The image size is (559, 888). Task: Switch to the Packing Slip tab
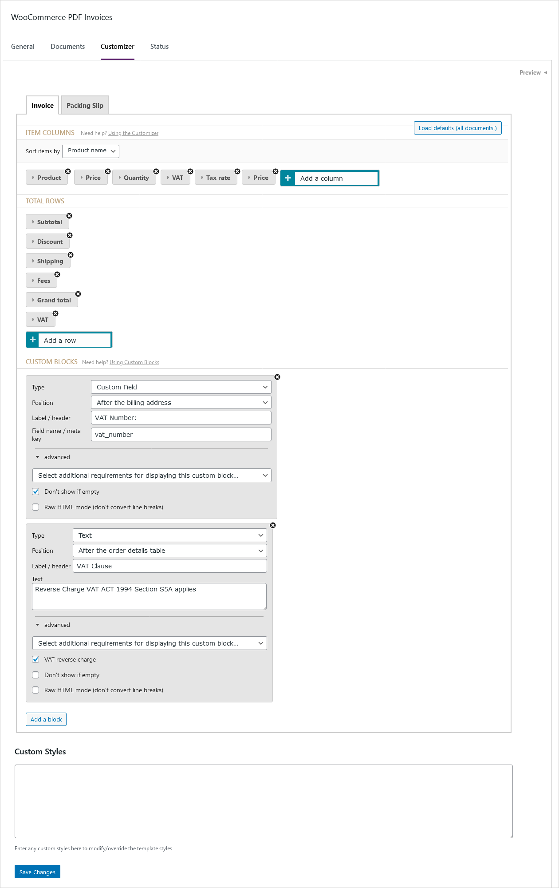click(x=85, y=106)
